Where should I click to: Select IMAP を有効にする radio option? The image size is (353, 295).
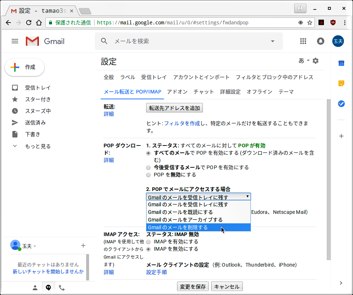click(148, 242)
